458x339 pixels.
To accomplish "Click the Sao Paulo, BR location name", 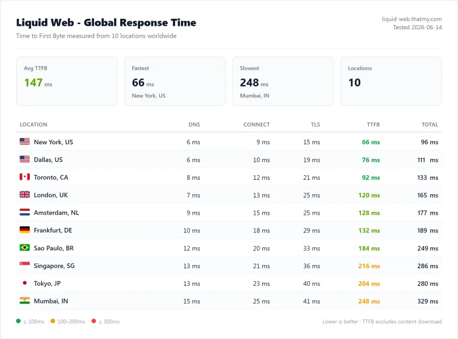I will tap(54, 248).
